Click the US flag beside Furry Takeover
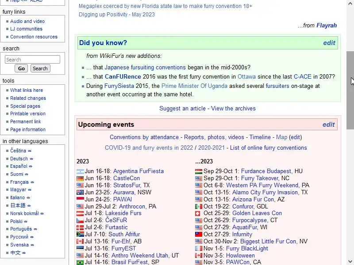 198,179
